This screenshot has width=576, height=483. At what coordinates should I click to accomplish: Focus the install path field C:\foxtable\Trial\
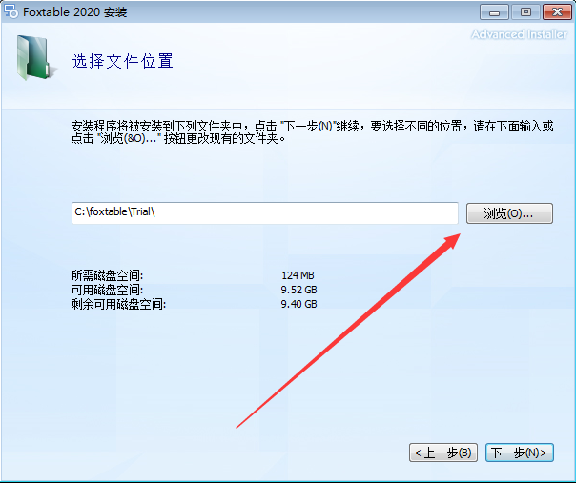[265, 212]
